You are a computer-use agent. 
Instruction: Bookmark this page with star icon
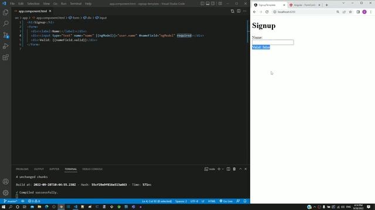pyautogui.click(x=350, y=12)
